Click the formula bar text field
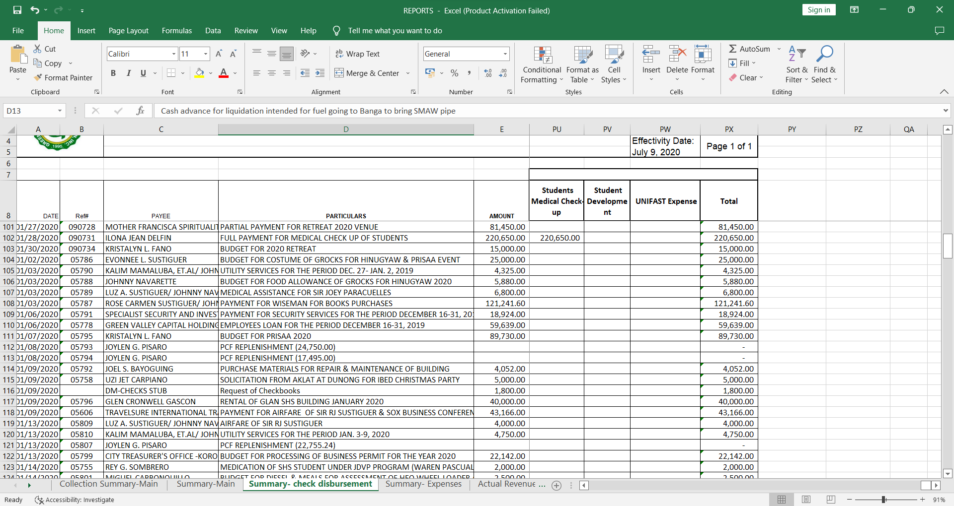 pyautogui.click(x=547, y=111)
